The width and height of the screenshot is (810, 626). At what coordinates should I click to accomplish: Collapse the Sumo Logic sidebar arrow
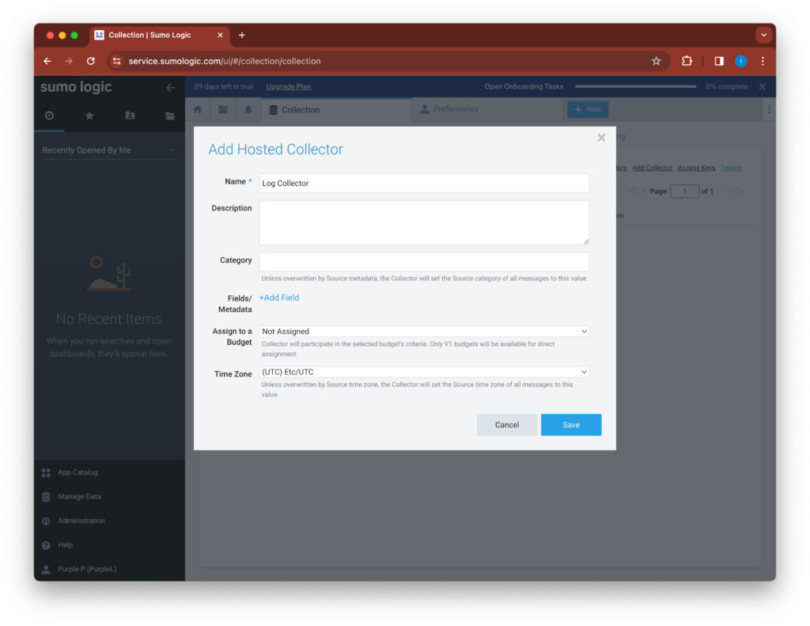click(x=171, y=87)
